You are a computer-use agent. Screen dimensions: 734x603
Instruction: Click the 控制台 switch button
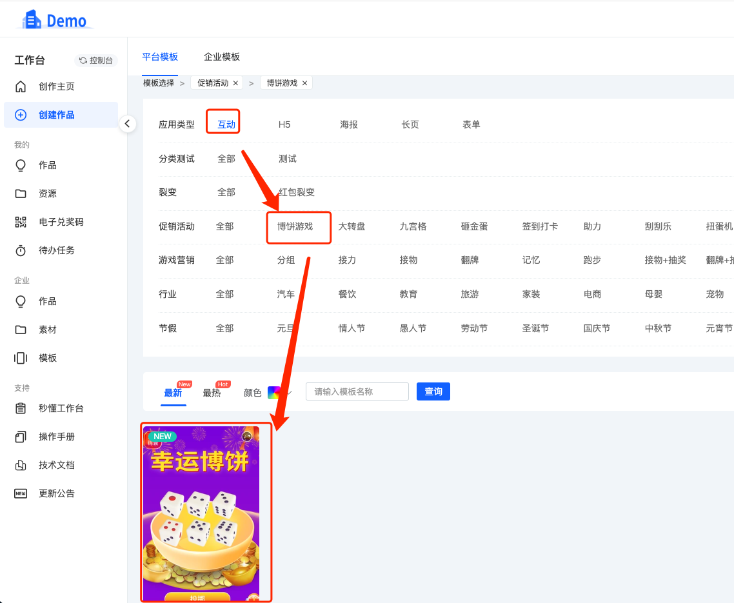tap(96, 61)
